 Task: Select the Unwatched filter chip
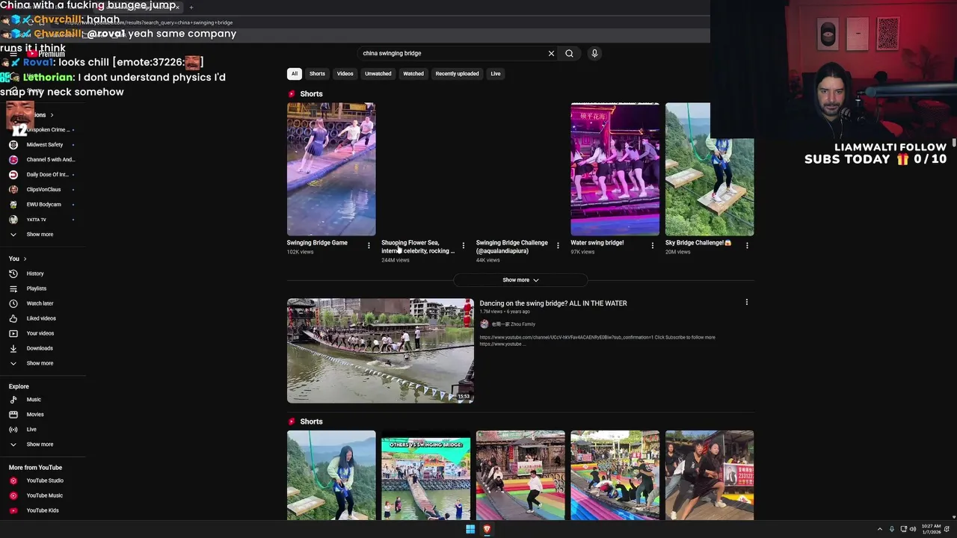[x=378, y=74]
